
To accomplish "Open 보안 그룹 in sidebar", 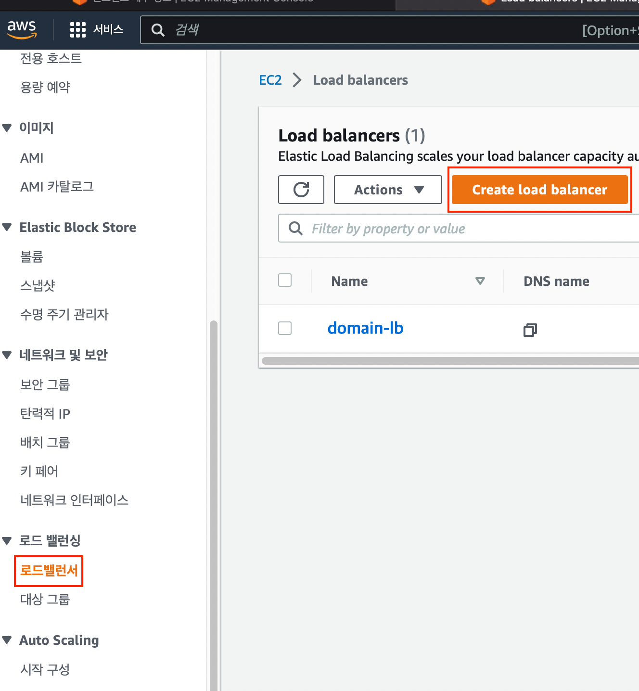I will click(45, 385).
